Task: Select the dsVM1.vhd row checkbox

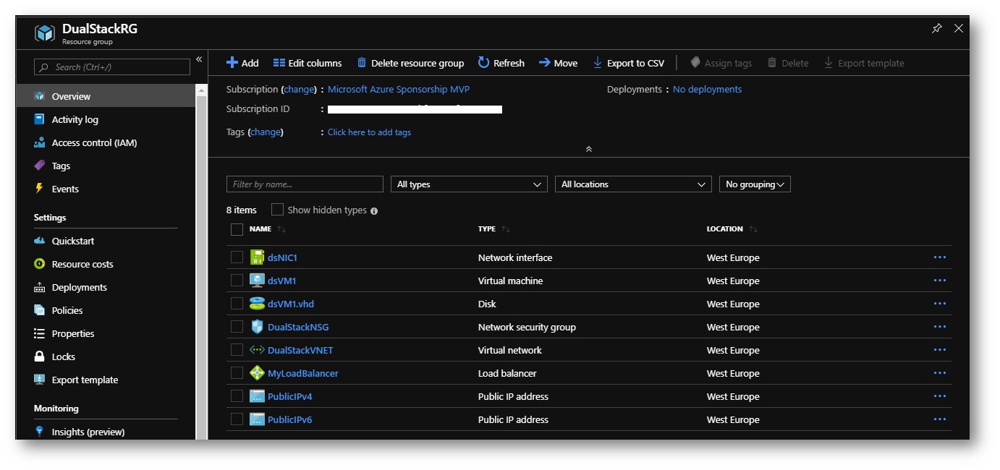Action: pyautogui.click(x=237, y=303)
